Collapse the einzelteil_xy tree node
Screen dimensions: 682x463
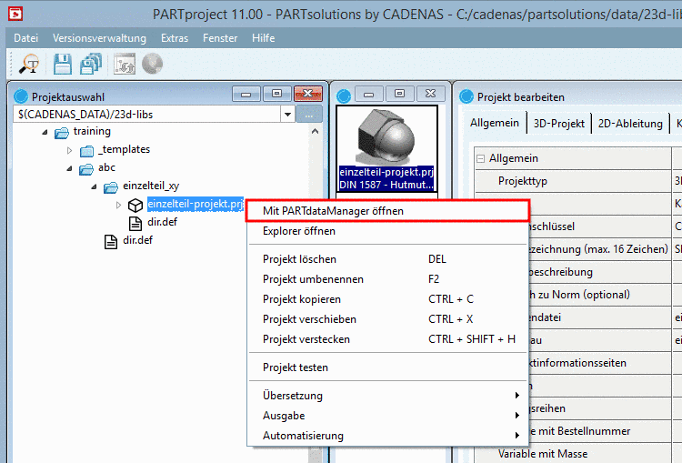click(94, 187)
